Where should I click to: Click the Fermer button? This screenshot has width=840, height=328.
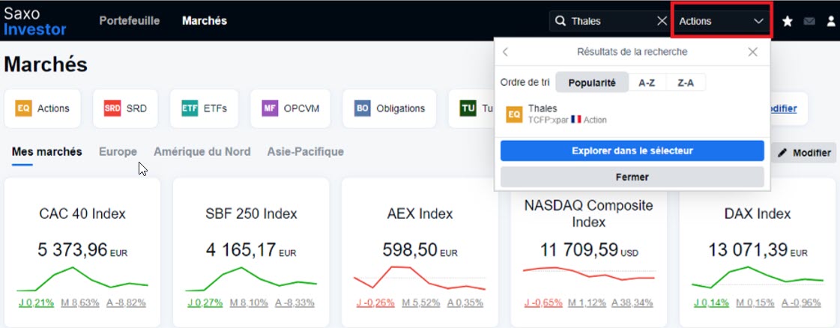click(632, 177)
